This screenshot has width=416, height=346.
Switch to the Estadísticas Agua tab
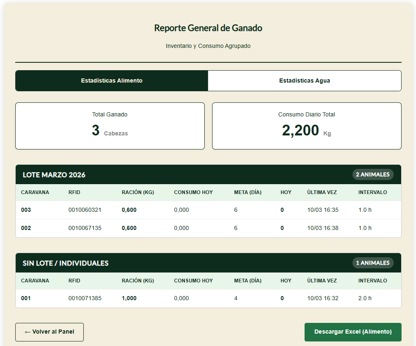click(x=304, y=81)
